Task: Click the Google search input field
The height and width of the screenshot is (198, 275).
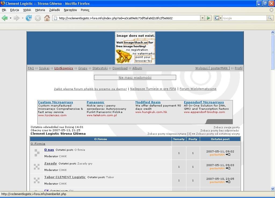Action: (244, 18)
